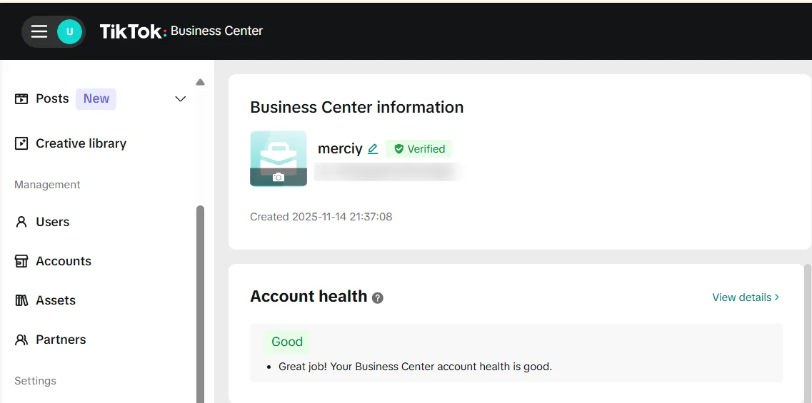Click the Account health heading
The width and height of the screenshot is (812, 403).
pyautogui.click(x=309, y=297)
